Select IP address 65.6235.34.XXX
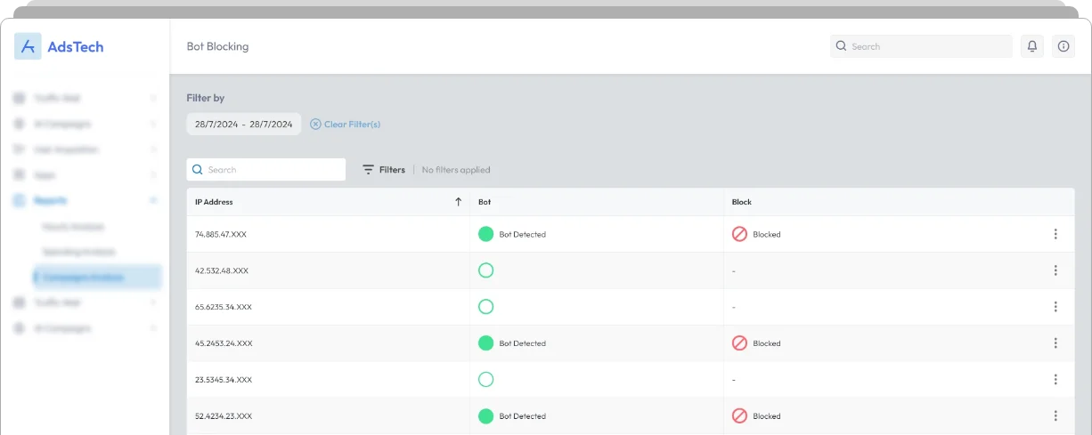 224,307
